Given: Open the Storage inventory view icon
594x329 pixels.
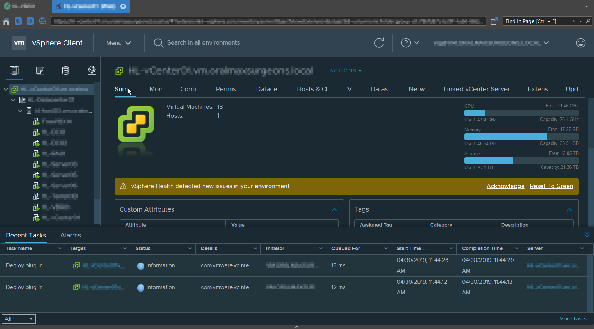Looking at the screenshot, I should (66, 70).
